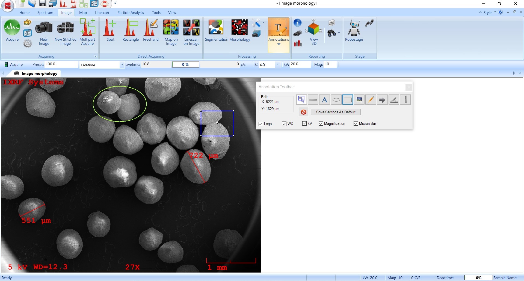The width and height of the screenshot is (524, 281).
Task: Click New Stitched Image
Action: [65, 32]
